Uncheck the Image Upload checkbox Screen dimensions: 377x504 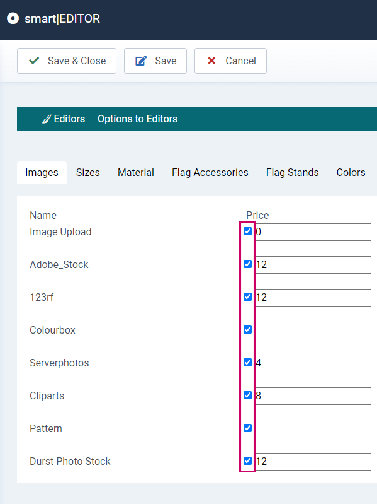tap(247, 231)
